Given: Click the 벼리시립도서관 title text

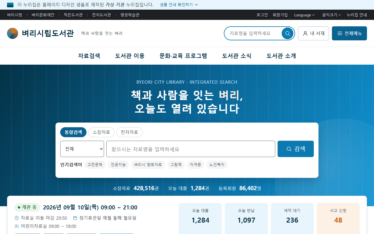Looking at the screenshot, I should coord(48,33).
